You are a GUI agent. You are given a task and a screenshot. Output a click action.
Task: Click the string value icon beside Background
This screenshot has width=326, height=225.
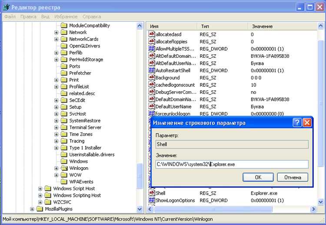pos(152,78)
